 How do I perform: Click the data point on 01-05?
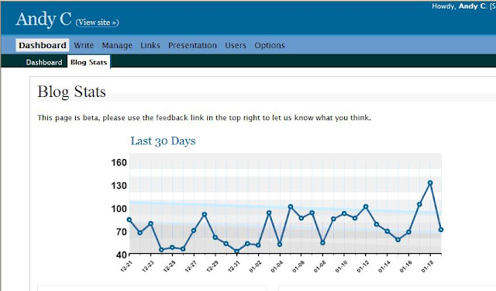click(291, 206)
